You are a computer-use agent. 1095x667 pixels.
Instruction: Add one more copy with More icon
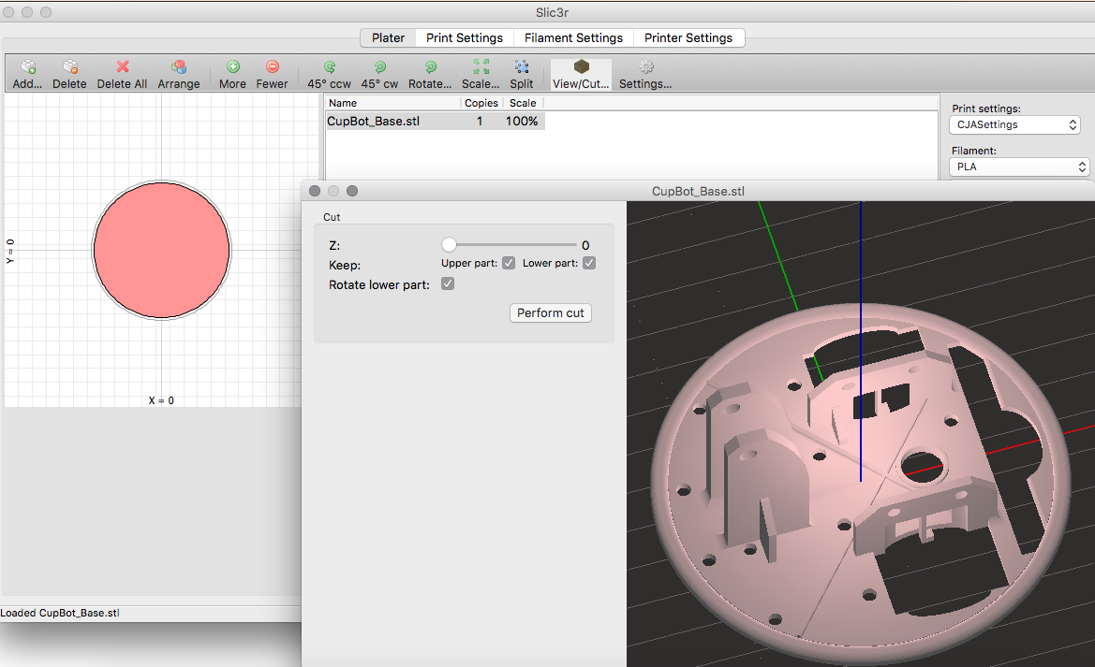tap(232, 67)
